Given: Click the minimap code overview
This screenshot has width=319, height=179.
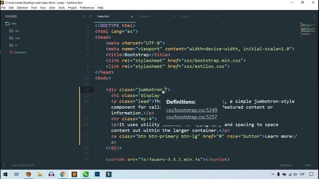Looking at the screenshot, I should point(308,29).
